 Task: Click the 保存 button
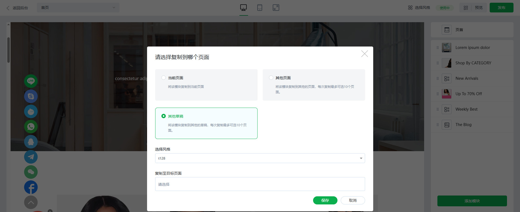[x=325, y=200]
